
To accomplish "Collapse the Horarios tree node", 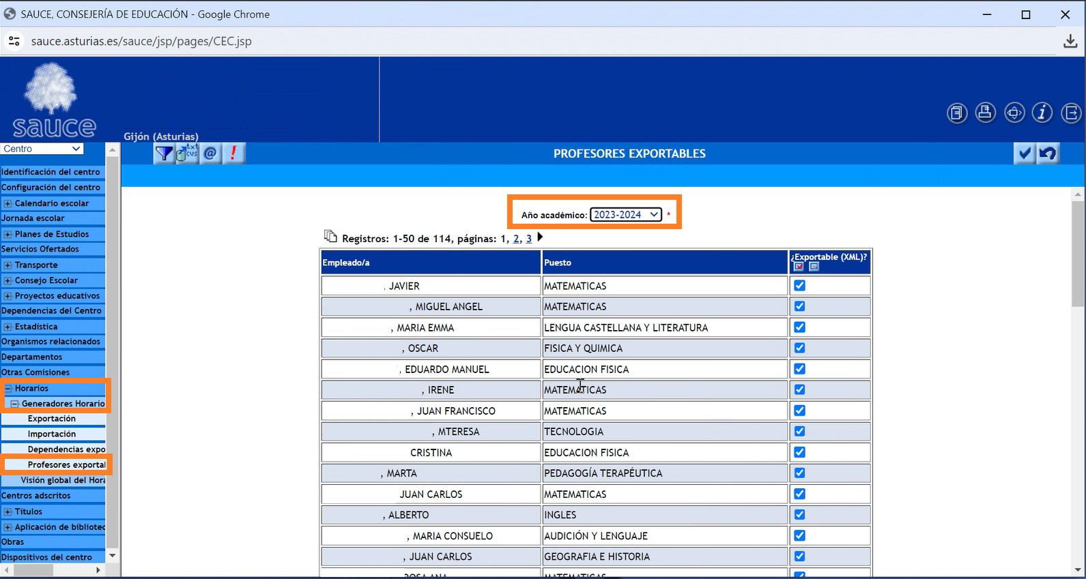I will coord(8,388).
